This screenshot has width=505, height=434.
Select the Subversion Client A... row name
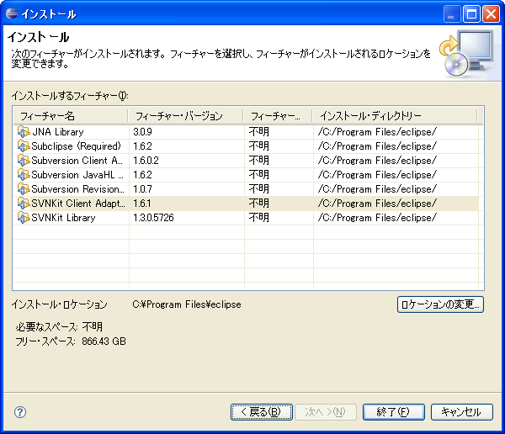click(x=77, y=161)
